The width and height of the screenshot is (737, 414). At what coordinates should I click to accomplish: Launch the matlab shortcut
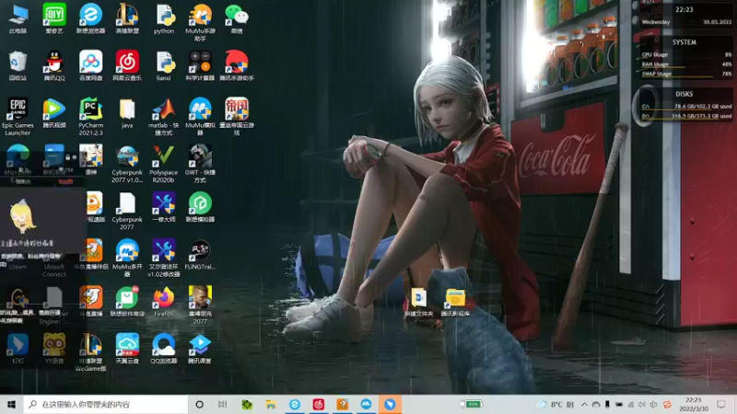164,117
